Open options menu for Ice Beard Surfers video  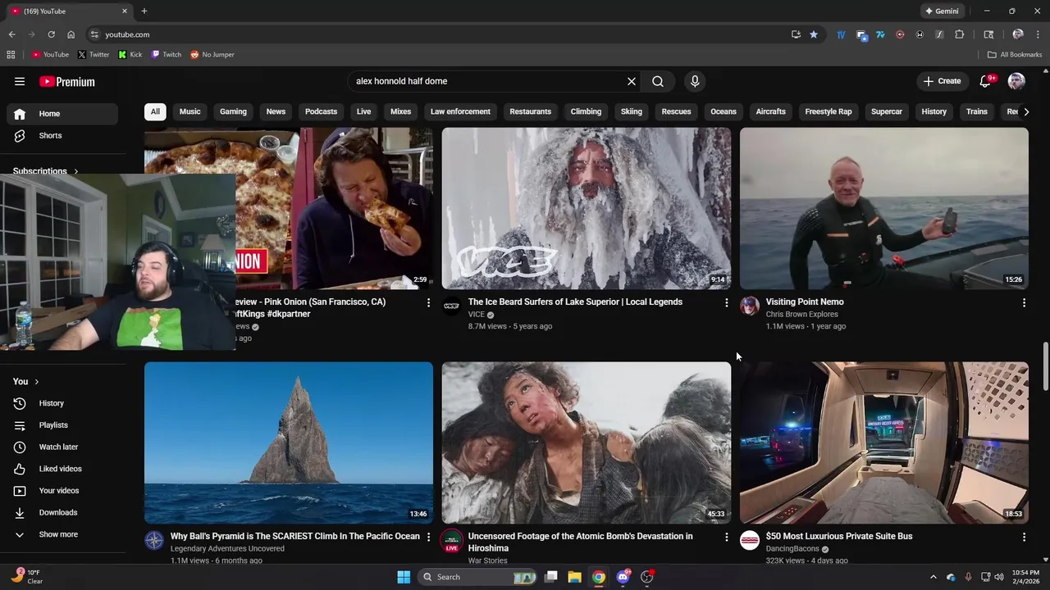pyautogui.click(x=726, y=303)
